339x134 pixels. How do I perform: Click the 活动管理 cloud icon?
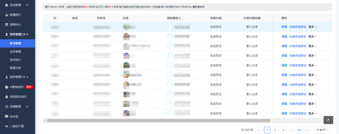(x=7, y=5)
